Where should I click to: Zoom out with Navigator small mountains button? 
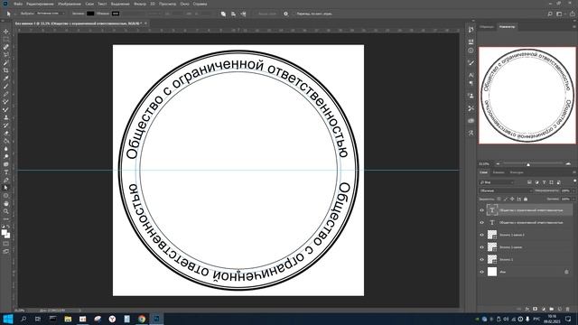(498, 164)
